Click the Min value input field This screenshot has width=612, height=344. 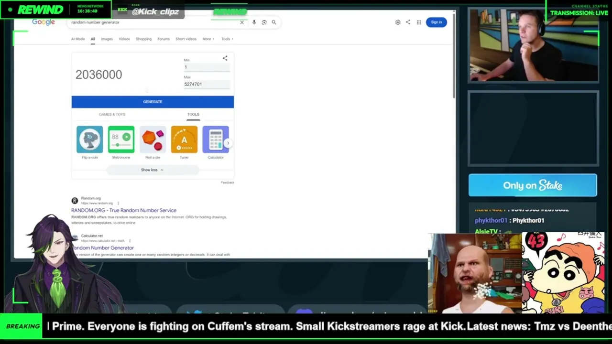(207, 67)
